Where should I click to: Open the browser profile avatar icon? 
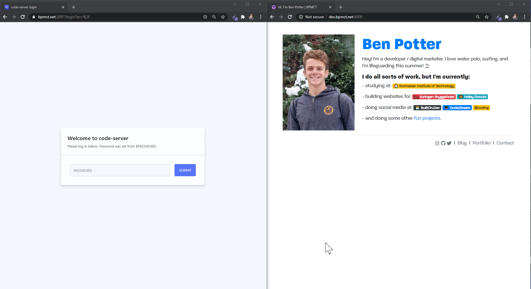(252, 17)
